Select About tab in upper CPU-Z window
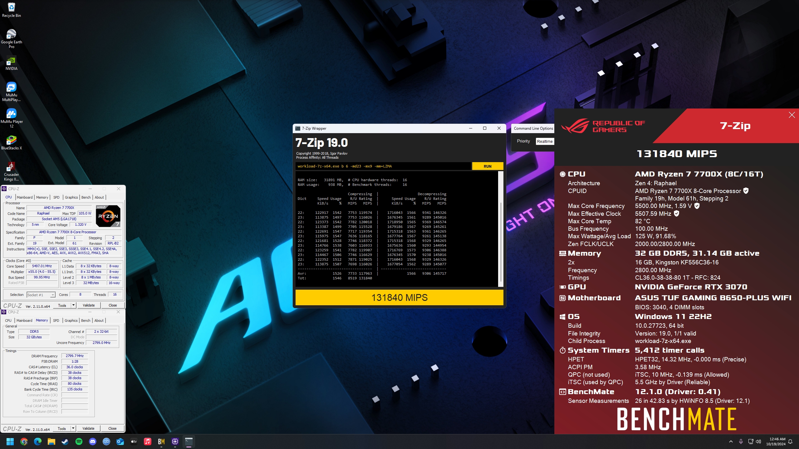 pyautogui.click(x=99, y=197)
